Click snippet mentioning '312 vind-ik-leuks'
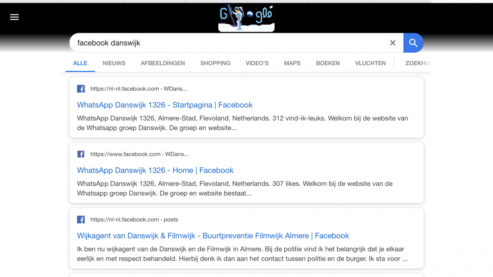Image resolution: width=493 pixels, height=277 pixels. coord(242,123)
